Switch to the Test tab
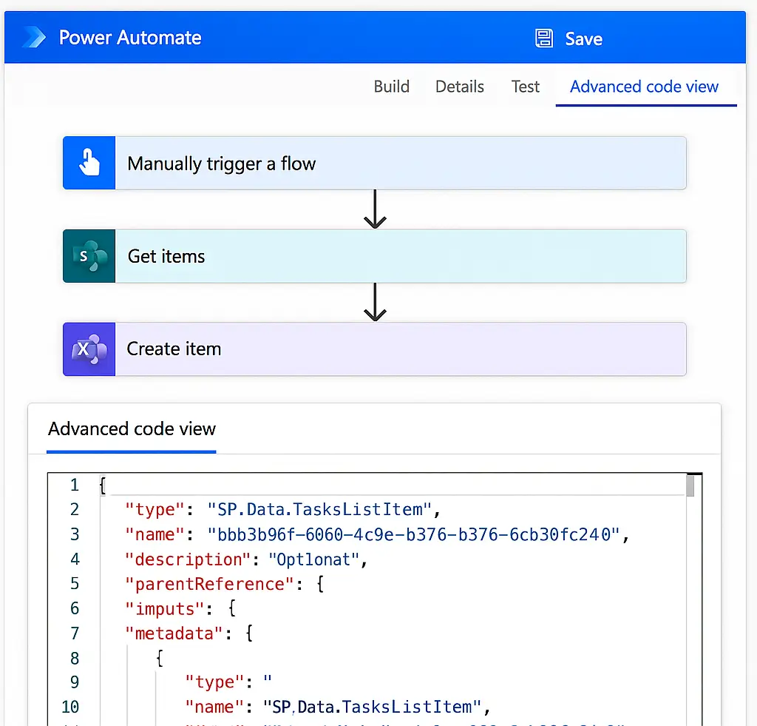Viewport: 757px width, 726px height. (x=526, y=87)
